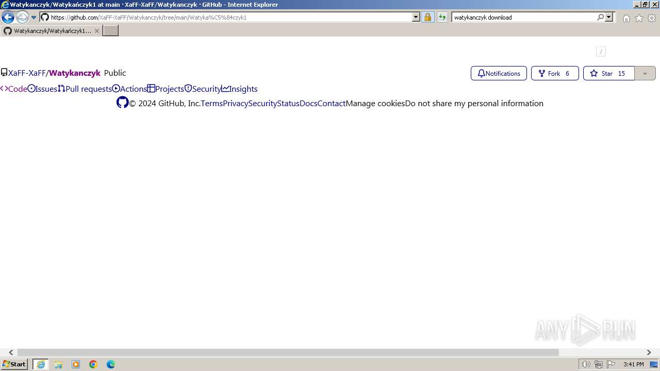Click the slash search shortcut box
This screenshot has height=371, width=660.
pos(601,52)
